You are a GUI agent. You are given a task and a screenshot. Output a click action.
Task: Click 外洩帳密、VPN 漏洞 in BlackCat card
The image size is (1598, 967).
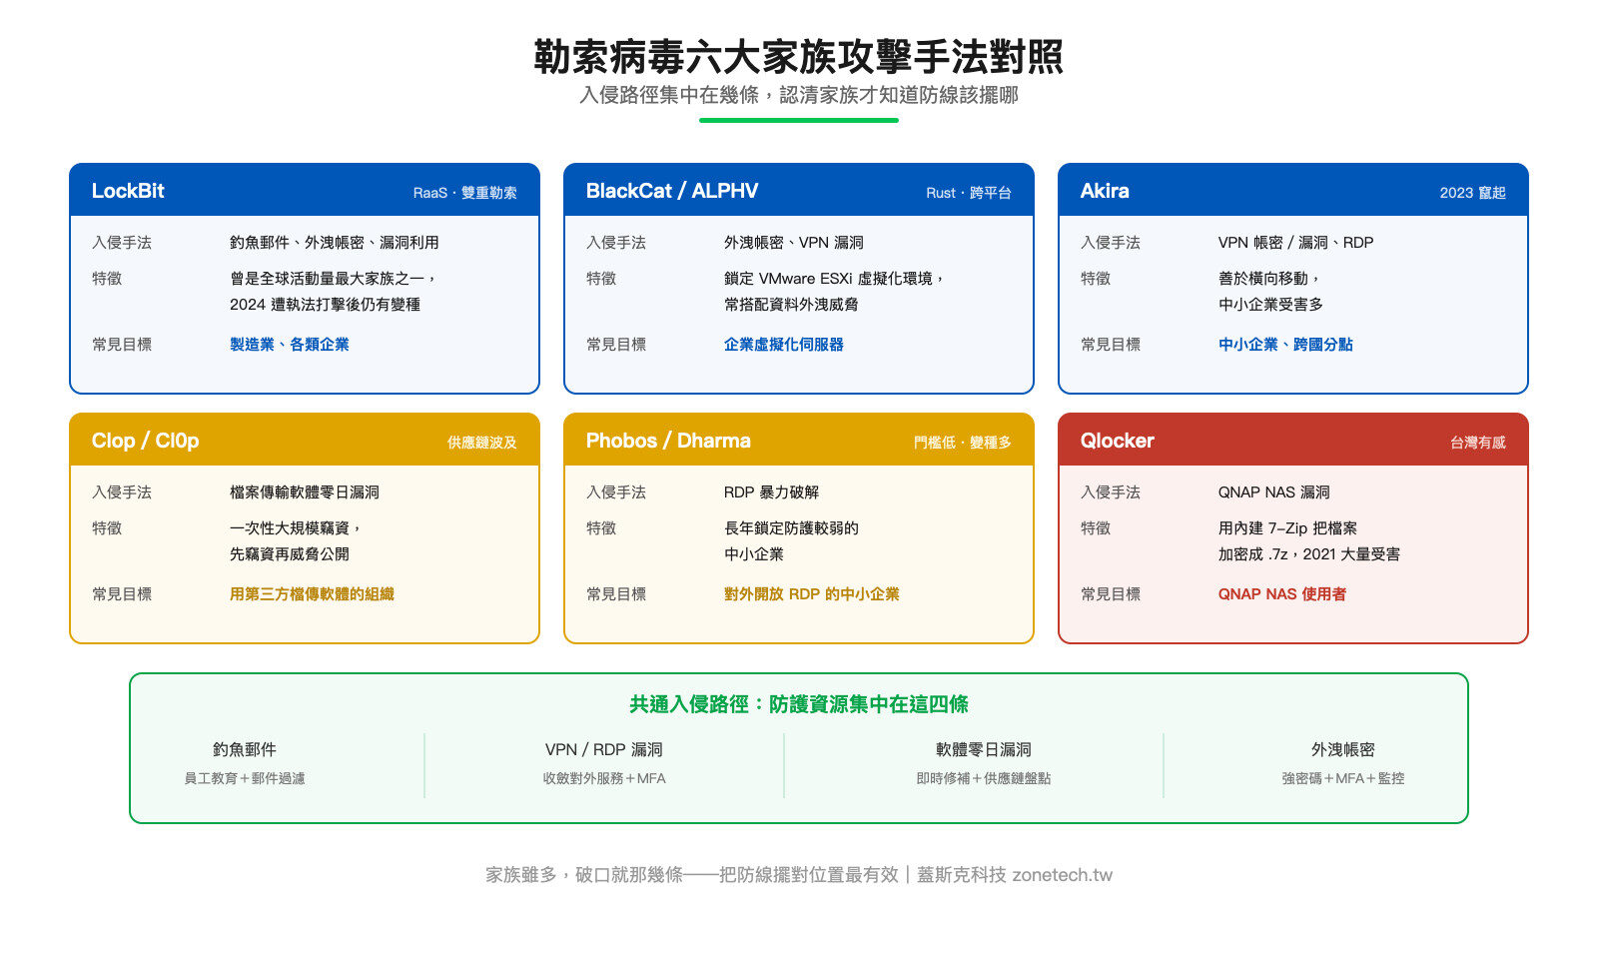(x=793, y=243)
